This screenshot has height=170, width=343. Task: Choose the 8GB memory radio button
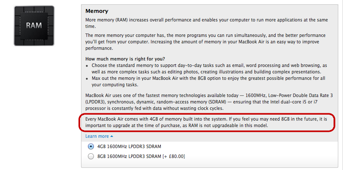pyautogui.click(x=90, y=156)
